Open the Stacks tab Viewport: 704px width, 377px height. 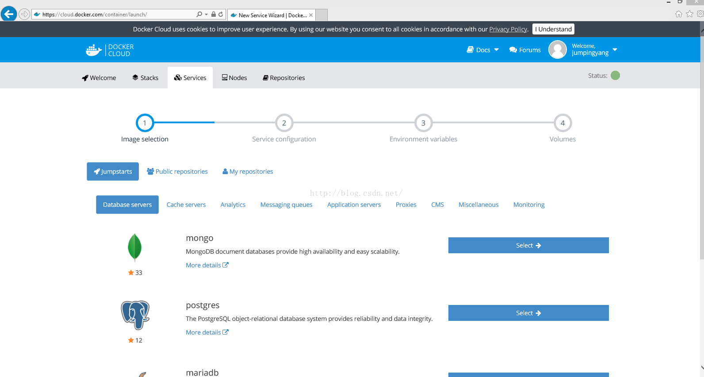click(x=145, y=78)
